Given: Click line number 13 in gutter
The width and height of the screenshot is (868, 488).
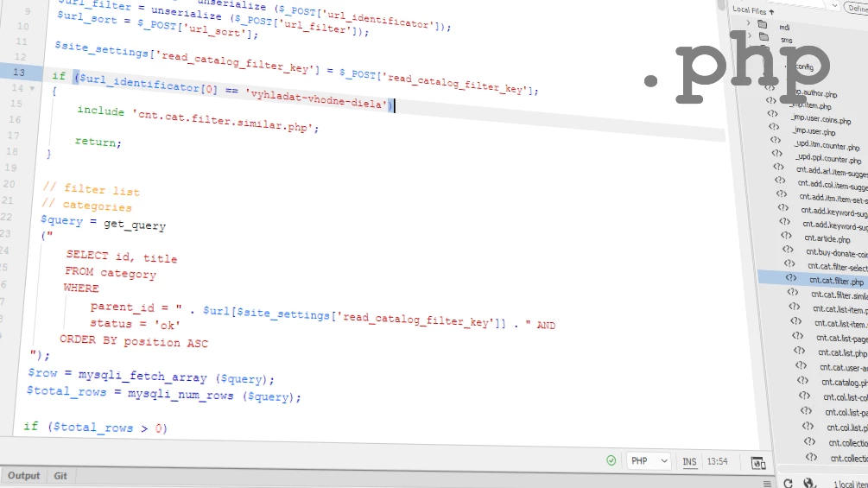Looking at the screenshot, I should click(19, 73).
